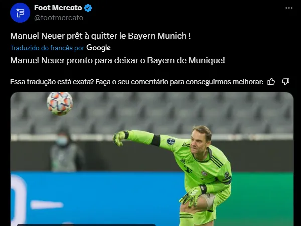Viewport: 301px width, 226px height.
Task: Click the blue verified badge
Action: (88, 8)
